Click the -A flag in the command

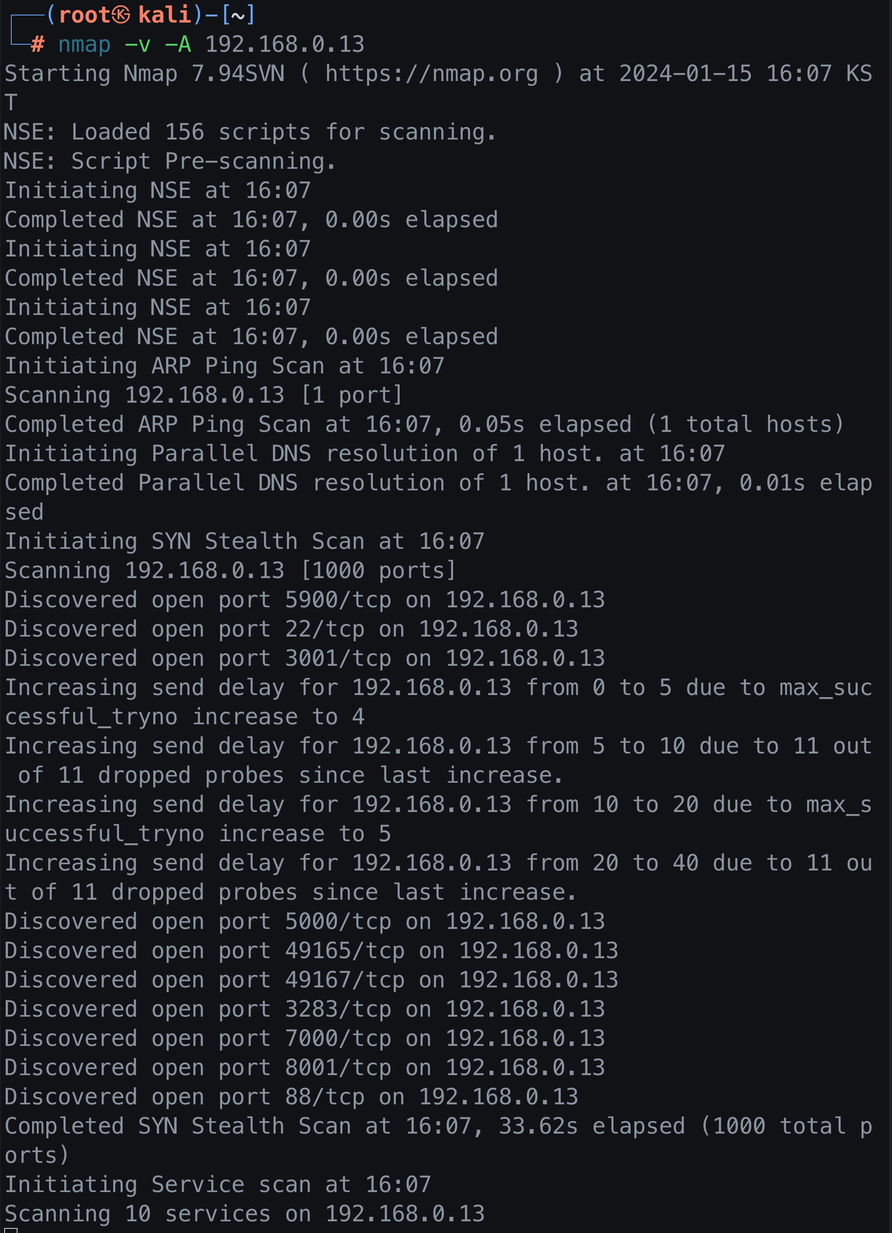[x=178, y=45]
